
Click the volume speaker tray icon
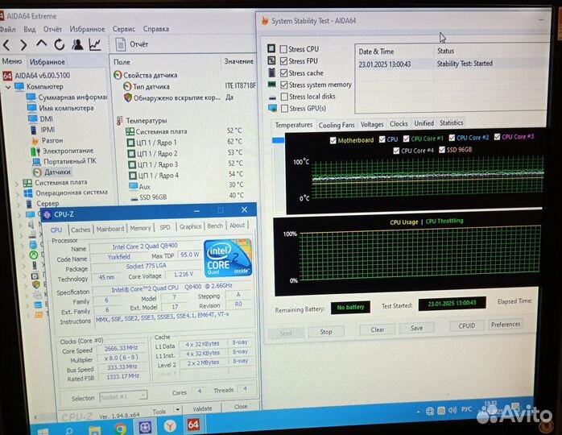(452, 410)
